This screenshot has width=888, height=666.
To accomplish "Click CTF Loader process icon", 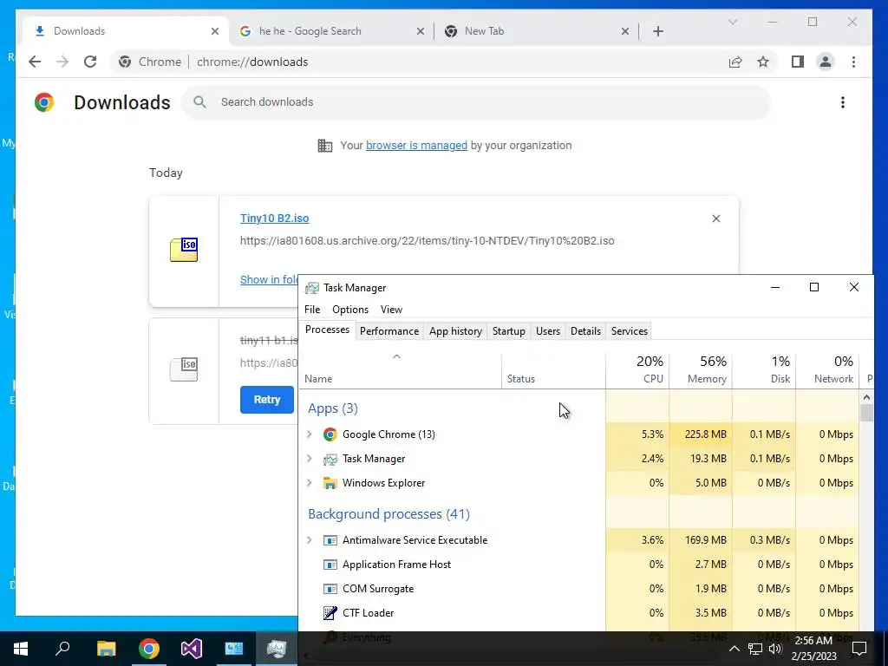I will tap(330, 613).
